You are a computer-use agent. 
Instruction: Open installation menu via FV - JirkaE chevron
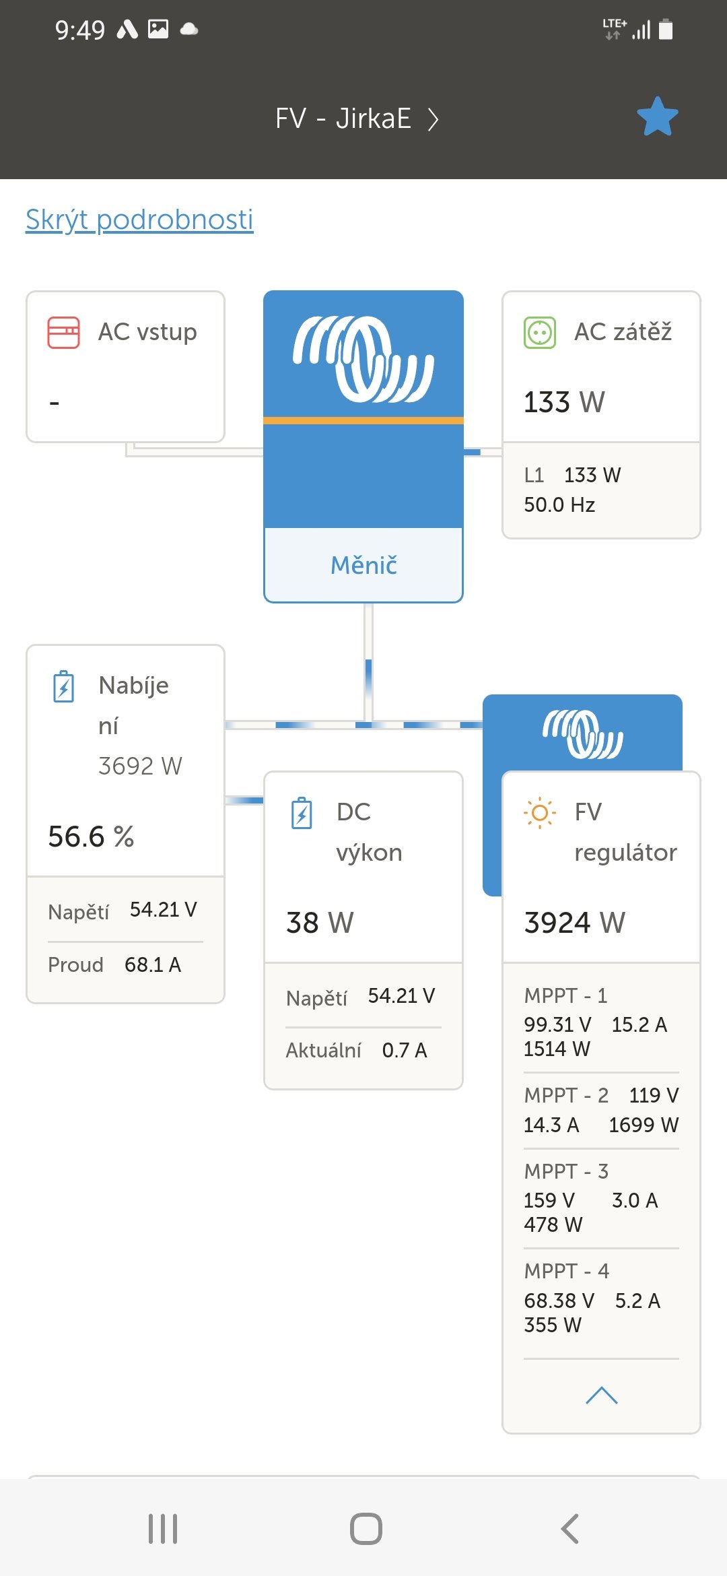click(434, 119)
